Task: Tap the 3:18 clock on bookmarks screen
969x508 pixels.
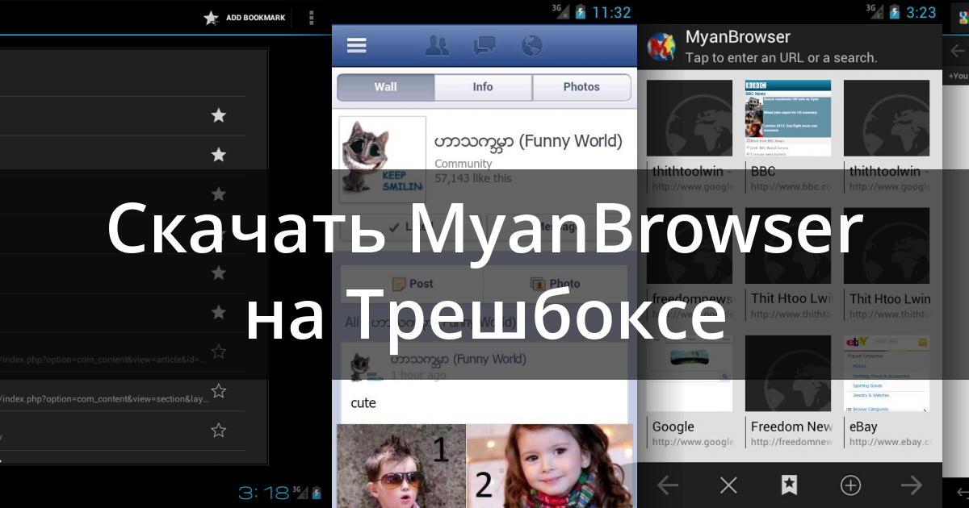Action: tap(264, 492)
